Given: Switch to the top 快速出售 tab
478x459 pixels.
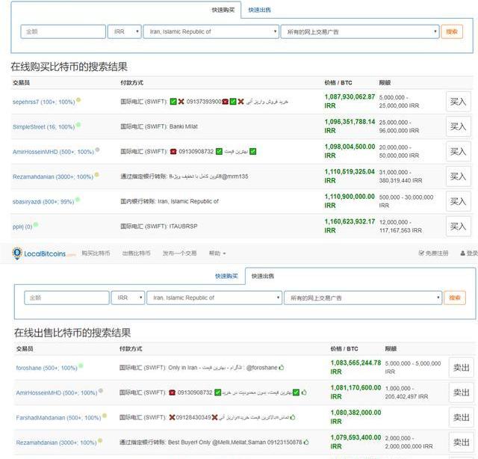Looking at the screenshot, I should click(259, 10).
